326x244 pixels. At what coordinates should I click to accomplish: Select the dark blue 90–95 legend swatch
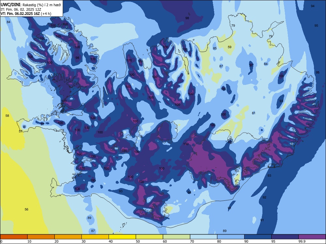click(x=258, y=237)
